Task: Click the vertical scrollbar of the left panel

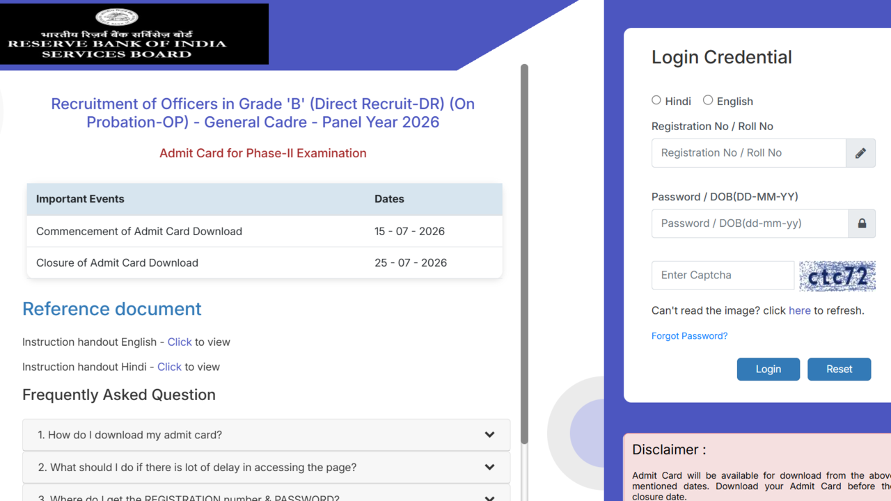Action: coord(524,254)
